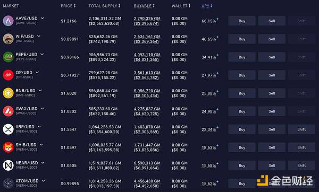Sort the table by TOTAL SUPPLY column
Screen dimensions: 319x192
[x=104, y=6]
